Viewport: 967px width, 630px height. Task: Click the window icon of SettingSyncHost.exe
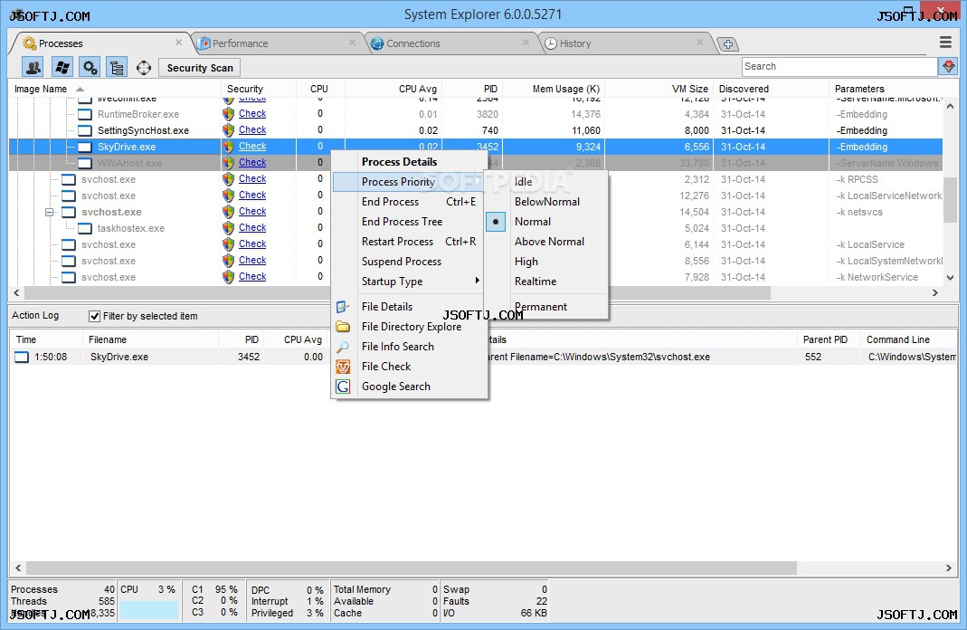(x=85, y=131)
